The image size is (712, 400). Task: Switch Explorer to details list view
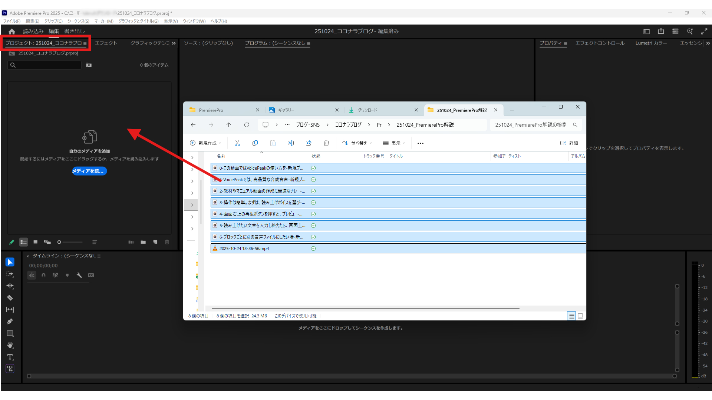(x=571, y=316)
